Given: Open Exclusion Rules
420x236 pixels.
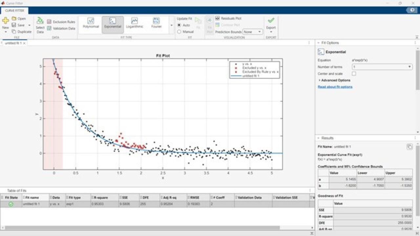Looking at the screenshot, I should 61,22.
